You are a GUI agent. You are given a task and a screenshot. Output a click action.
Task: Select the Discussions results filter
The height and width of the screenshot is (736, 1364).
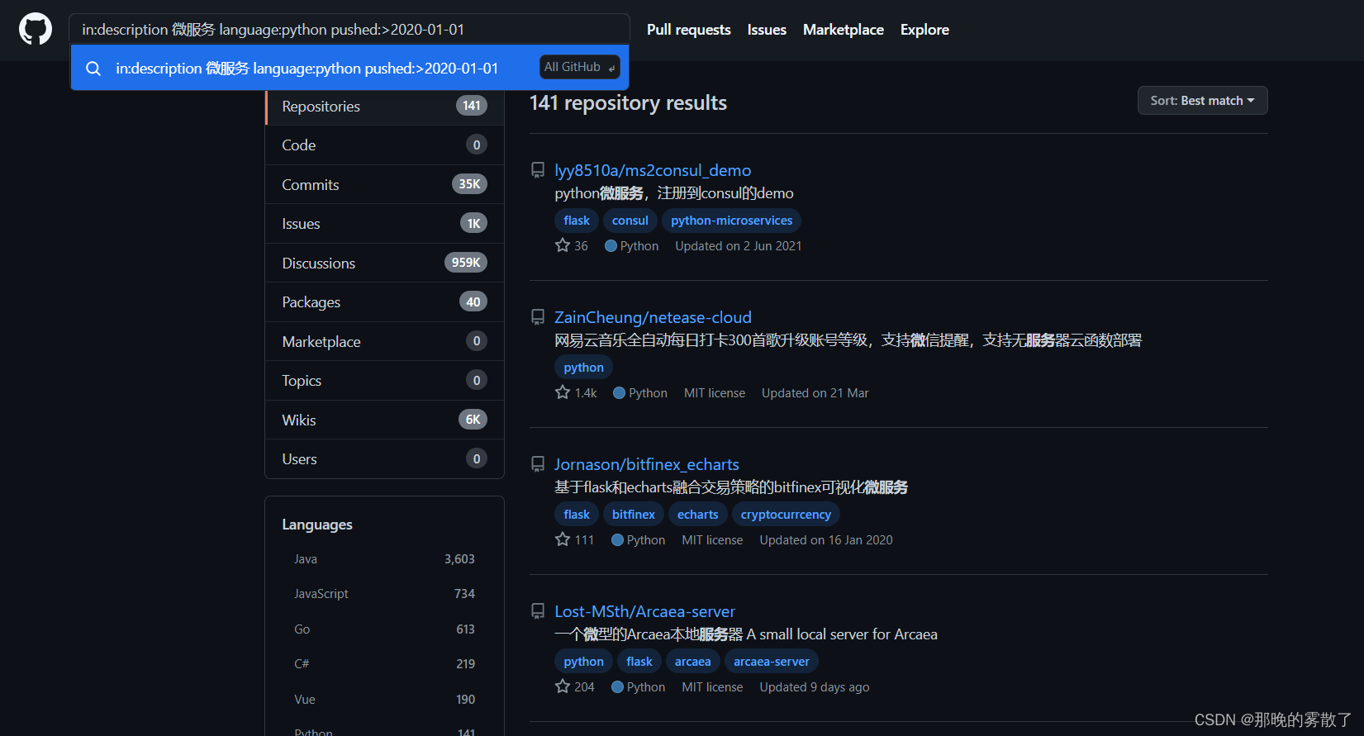click(x=385, y=263)
